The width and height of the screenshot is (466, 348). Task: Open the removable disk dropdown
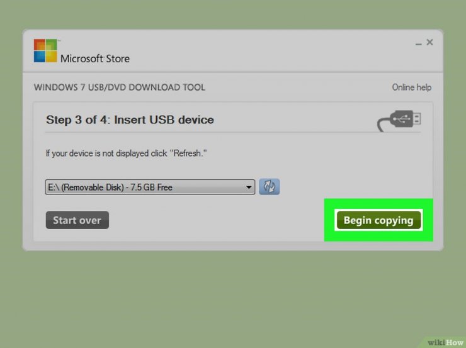(150, 187)
